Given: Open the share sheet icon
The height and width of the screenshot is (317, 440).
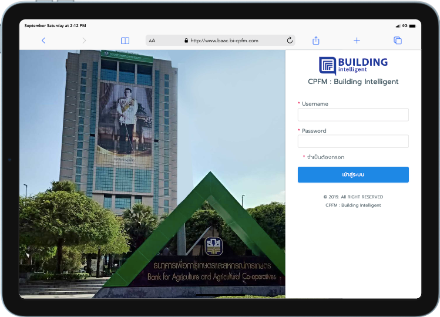Looking at the screenshot, I should coord(316,41).
